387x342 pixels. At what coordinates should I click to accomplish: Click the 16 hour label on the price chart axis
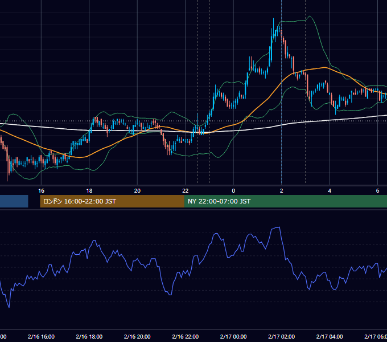coord(41,190)
